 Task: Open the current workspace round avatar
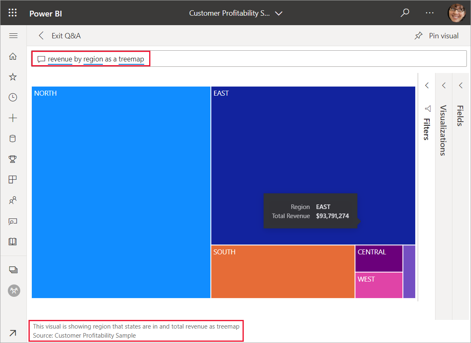click(14, 291)
